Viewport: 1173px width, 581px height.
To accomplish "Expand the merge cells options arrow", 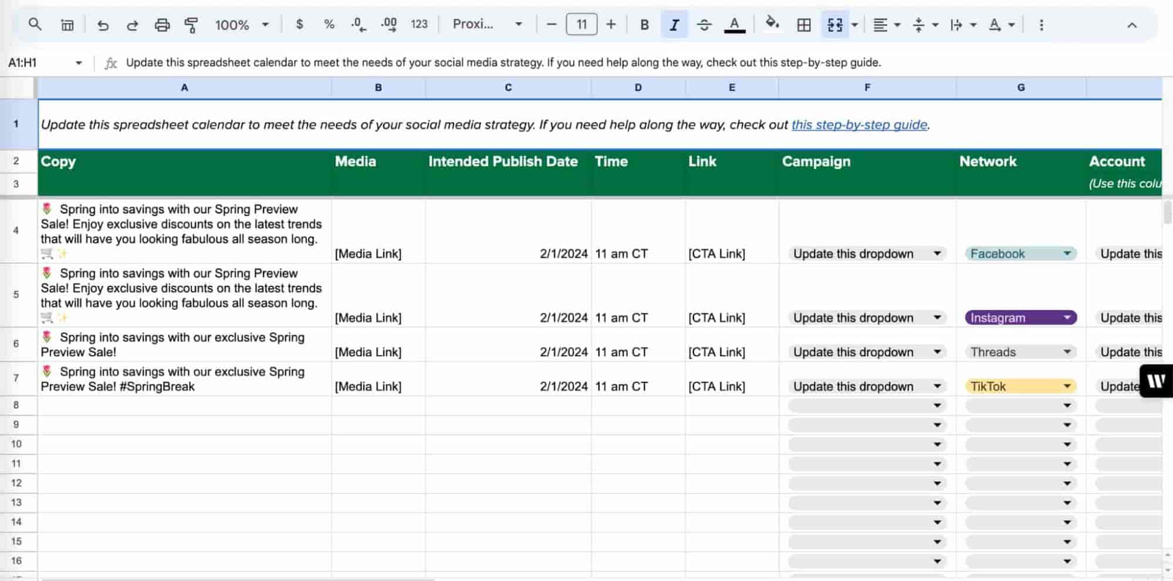I will 855,25.
